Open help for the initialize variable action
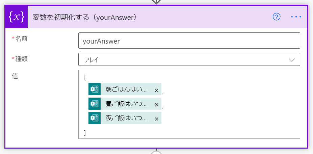The width and height of the screenshot is (313, 154). [x=277, y=17]
